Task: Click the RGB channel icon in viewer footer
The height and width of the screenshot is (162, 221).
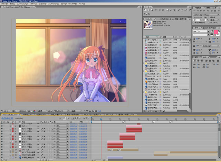Action: [34, 111]
